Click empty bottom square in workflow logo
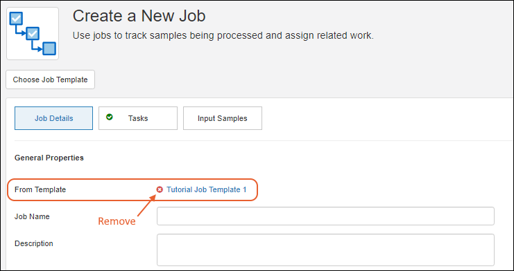Screen dimensions: 514x271 (49, 48)
